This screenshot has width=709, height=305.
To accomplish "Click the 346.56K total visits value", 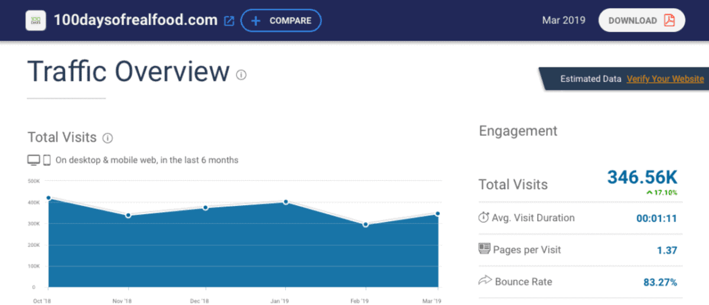I will click(x=642, y=177).
